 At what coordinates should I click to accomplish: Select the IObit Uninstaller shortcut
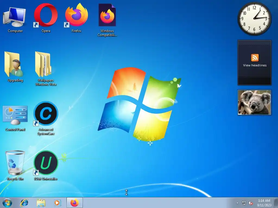(46, 165)
